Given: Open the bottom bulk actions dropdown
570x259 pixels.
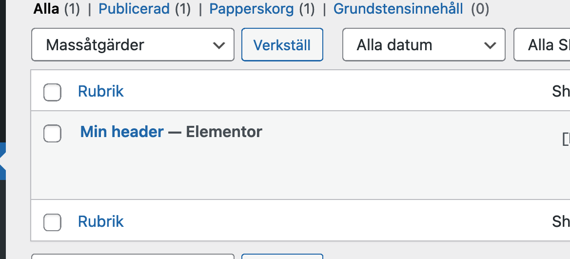Looking at the screenshot, I should [x=133, y=256].
